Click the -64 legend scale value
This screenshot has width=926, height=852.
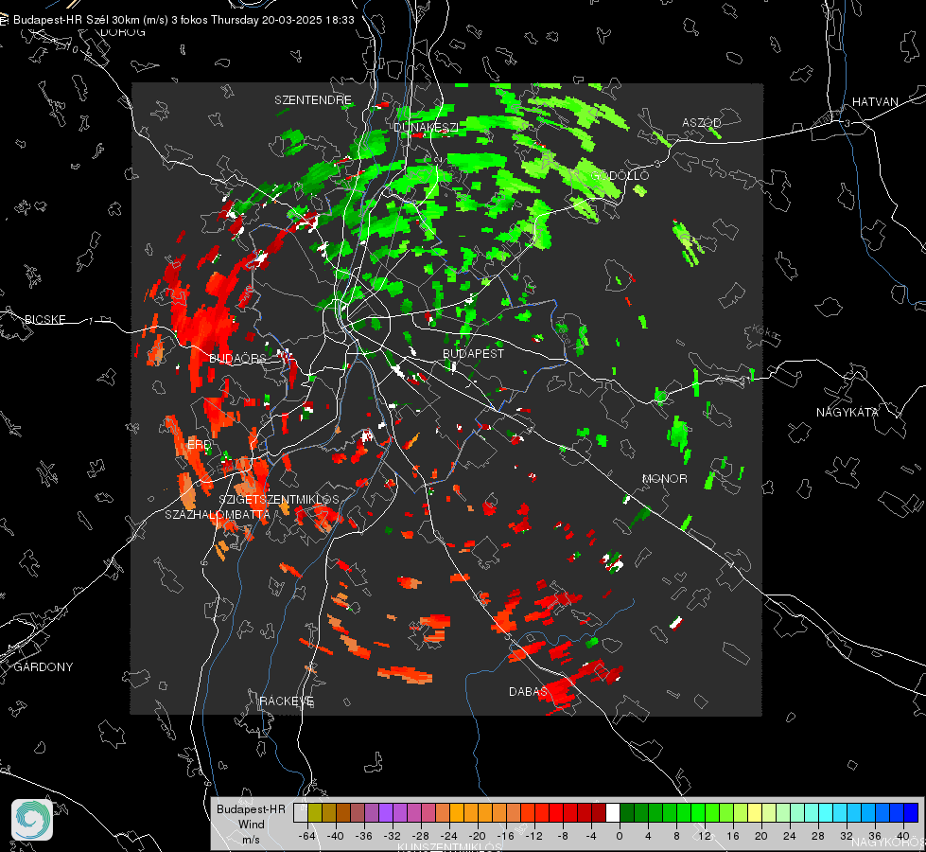click(307, 836)
